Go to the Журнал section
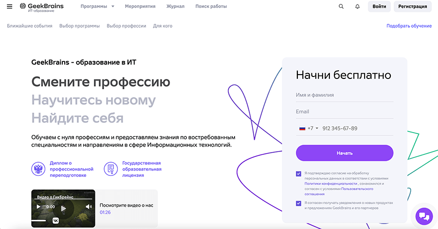This screenshot has height=229, width=438. tap(175, 6)
